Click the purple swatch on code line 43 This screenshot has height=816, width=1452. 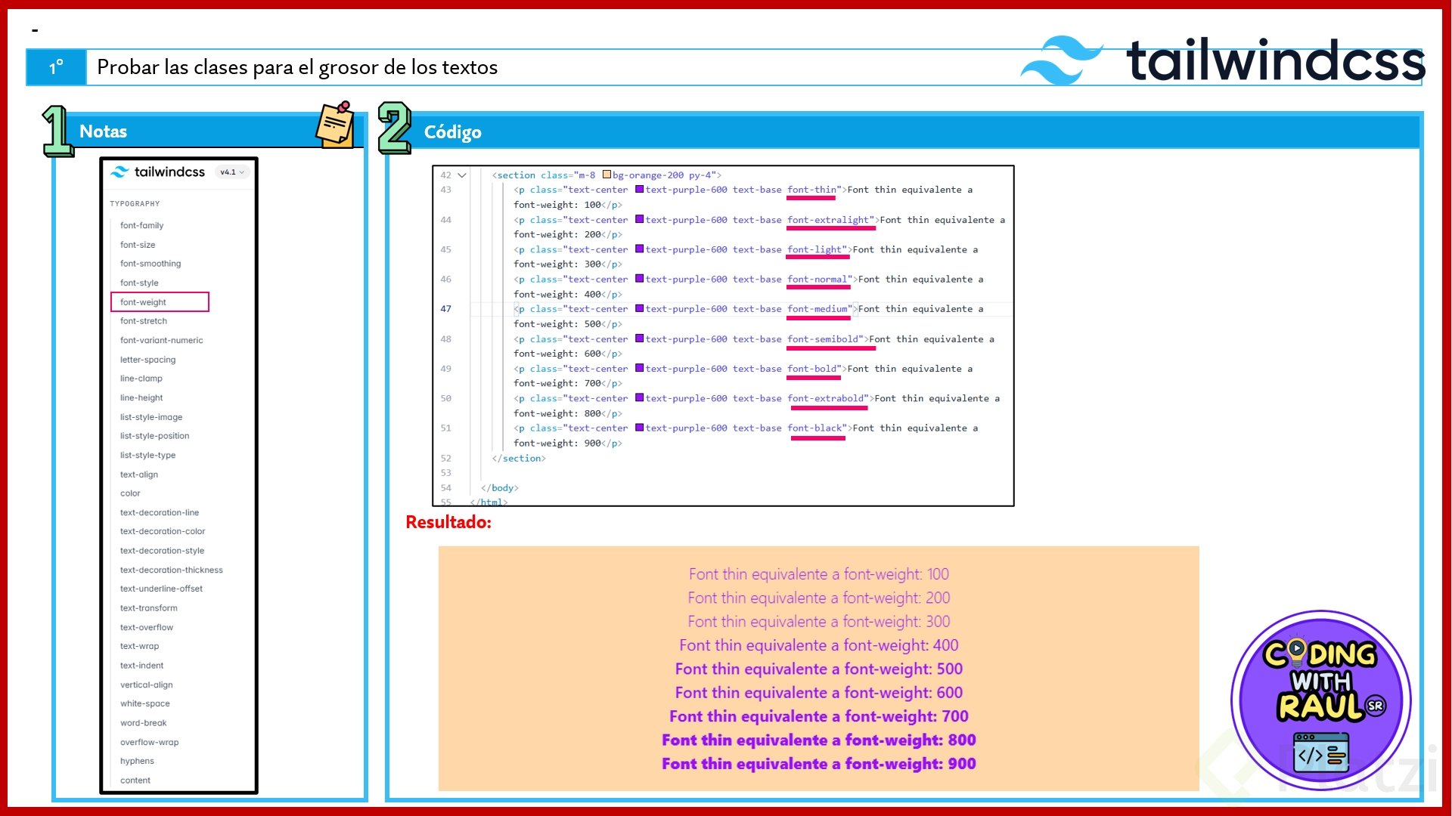tap(639, 190)
